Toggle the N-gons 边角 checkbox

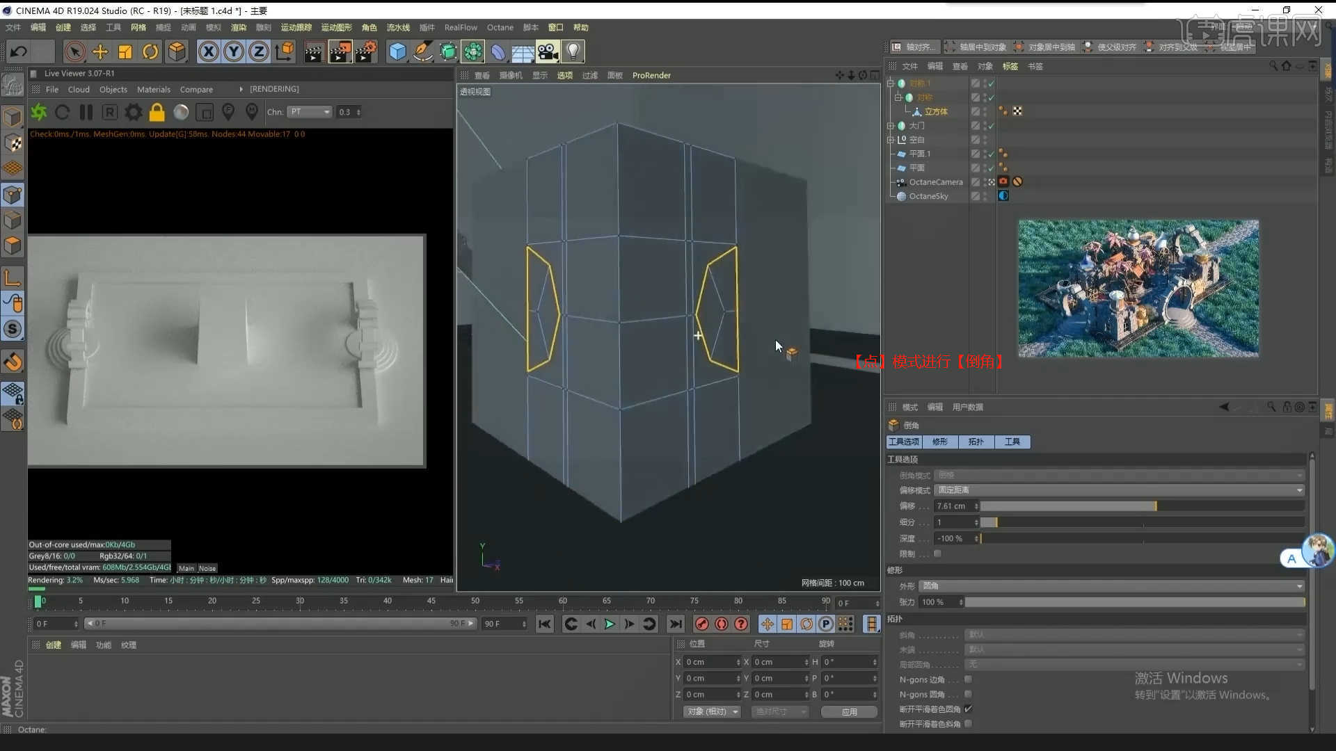tap(966, 679)
